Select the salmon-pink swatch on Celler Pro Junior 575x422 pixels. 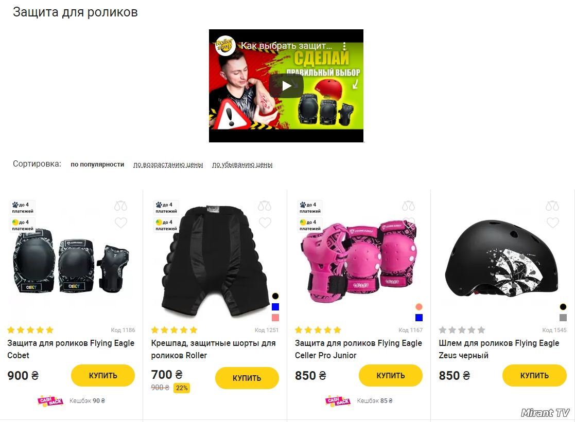pos(419,307)
